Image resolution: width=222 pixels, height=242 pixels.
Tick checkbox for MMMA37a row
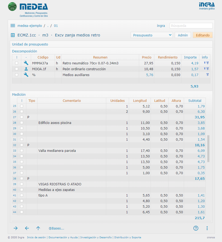tap(17, 63)
